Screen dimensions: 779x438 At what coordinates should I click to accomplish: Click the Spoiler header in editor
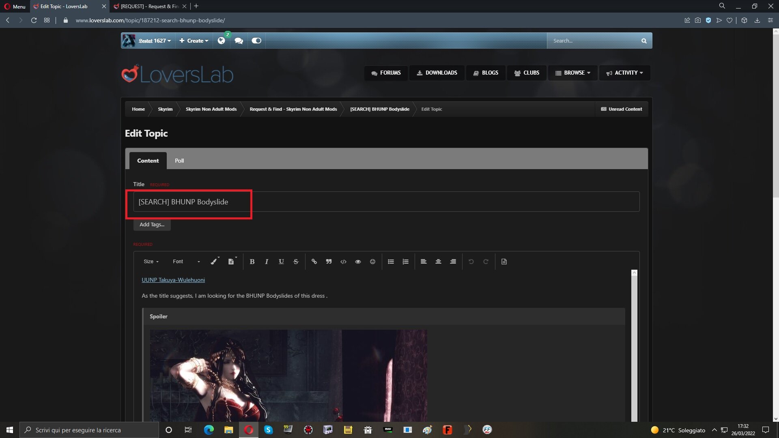coord(384,316)
